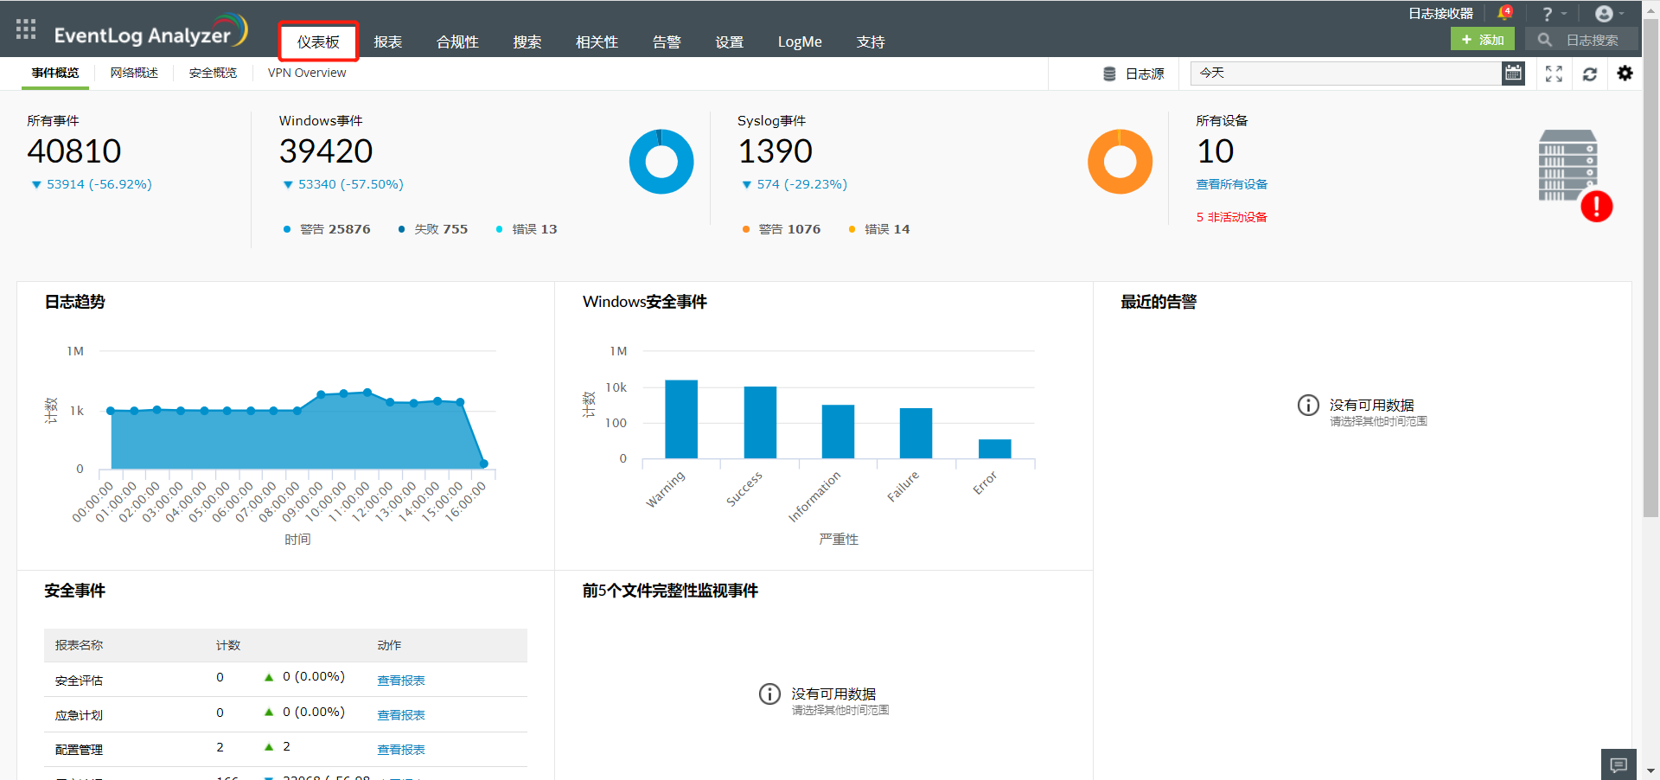Click the Windows events blue donut chart
The image size is (1660, 780).
click(661, 162)
